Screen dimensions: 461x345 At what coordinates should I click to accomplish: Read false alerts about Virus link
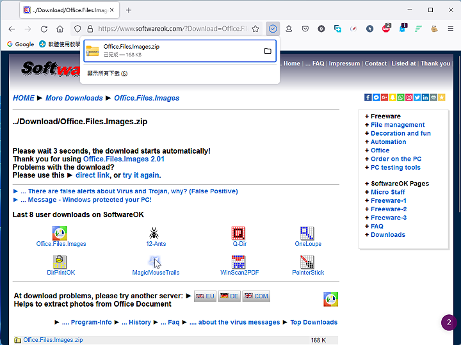point(129,191)
